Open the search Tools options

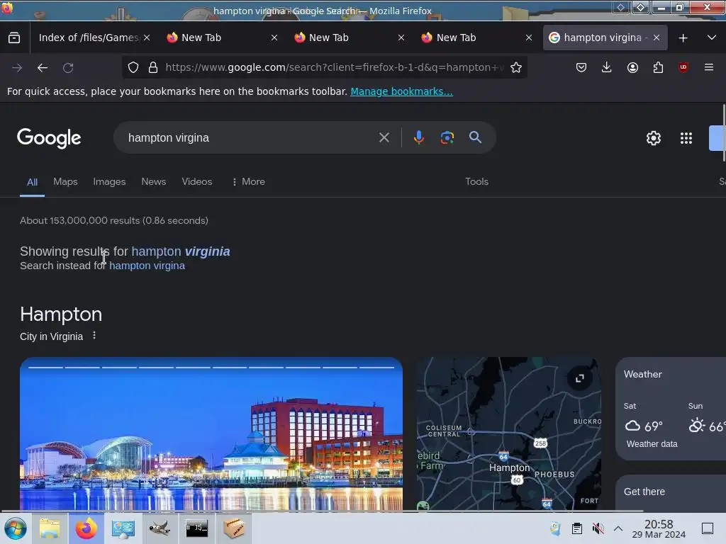477,181
